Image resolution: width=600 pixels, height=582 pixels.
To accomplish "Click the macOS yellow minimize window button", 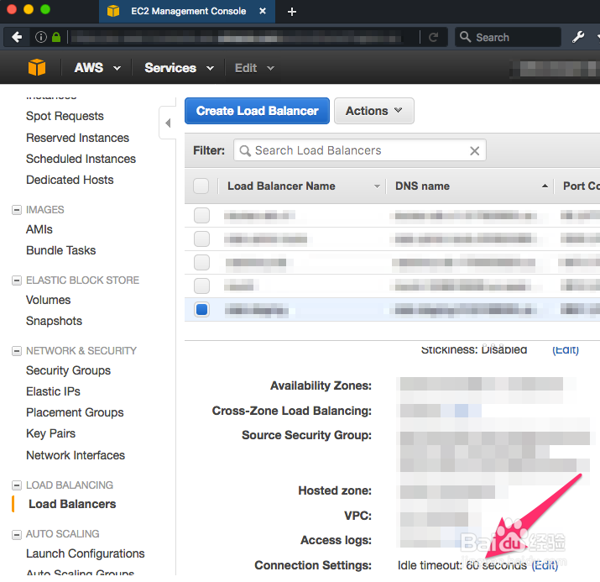I will [x=29, y=9].
